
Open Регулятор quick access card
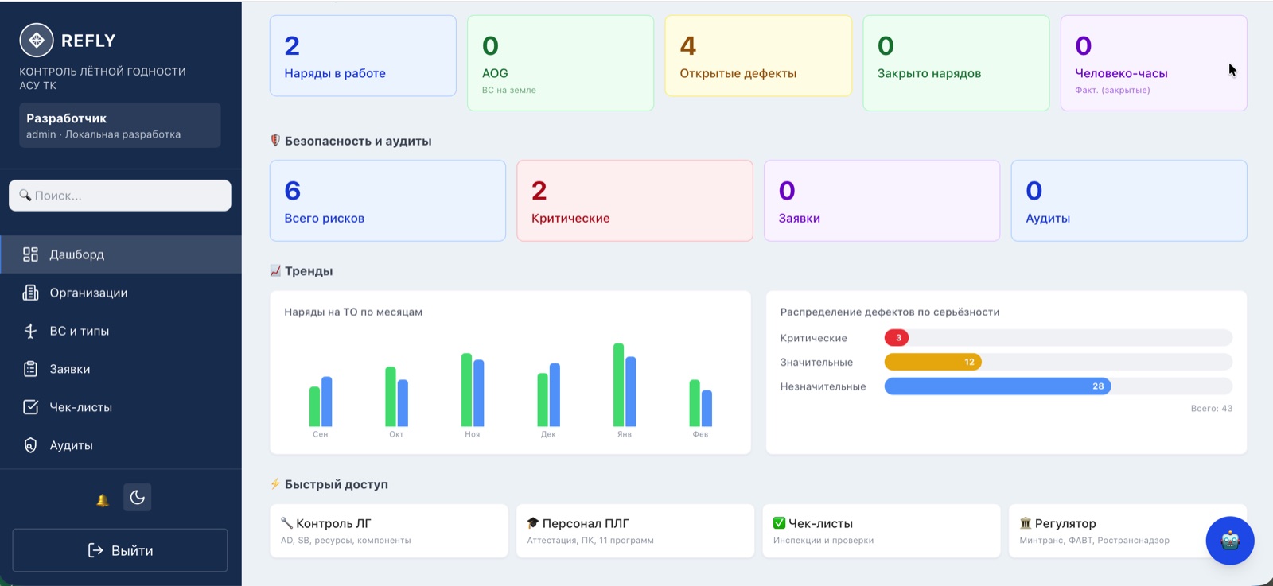tap(1127, 530)
